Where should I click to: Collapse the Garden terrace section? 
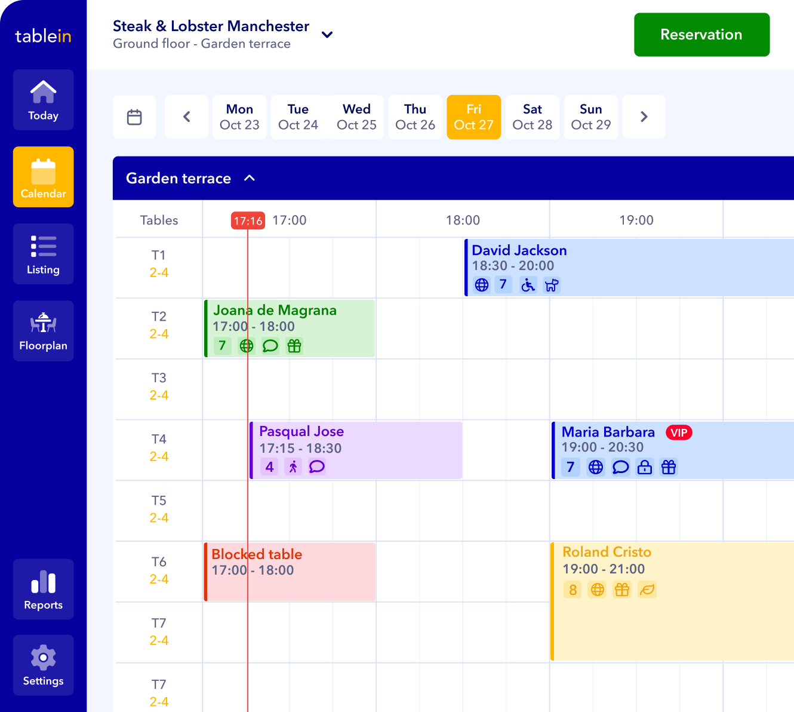(250, 178)
